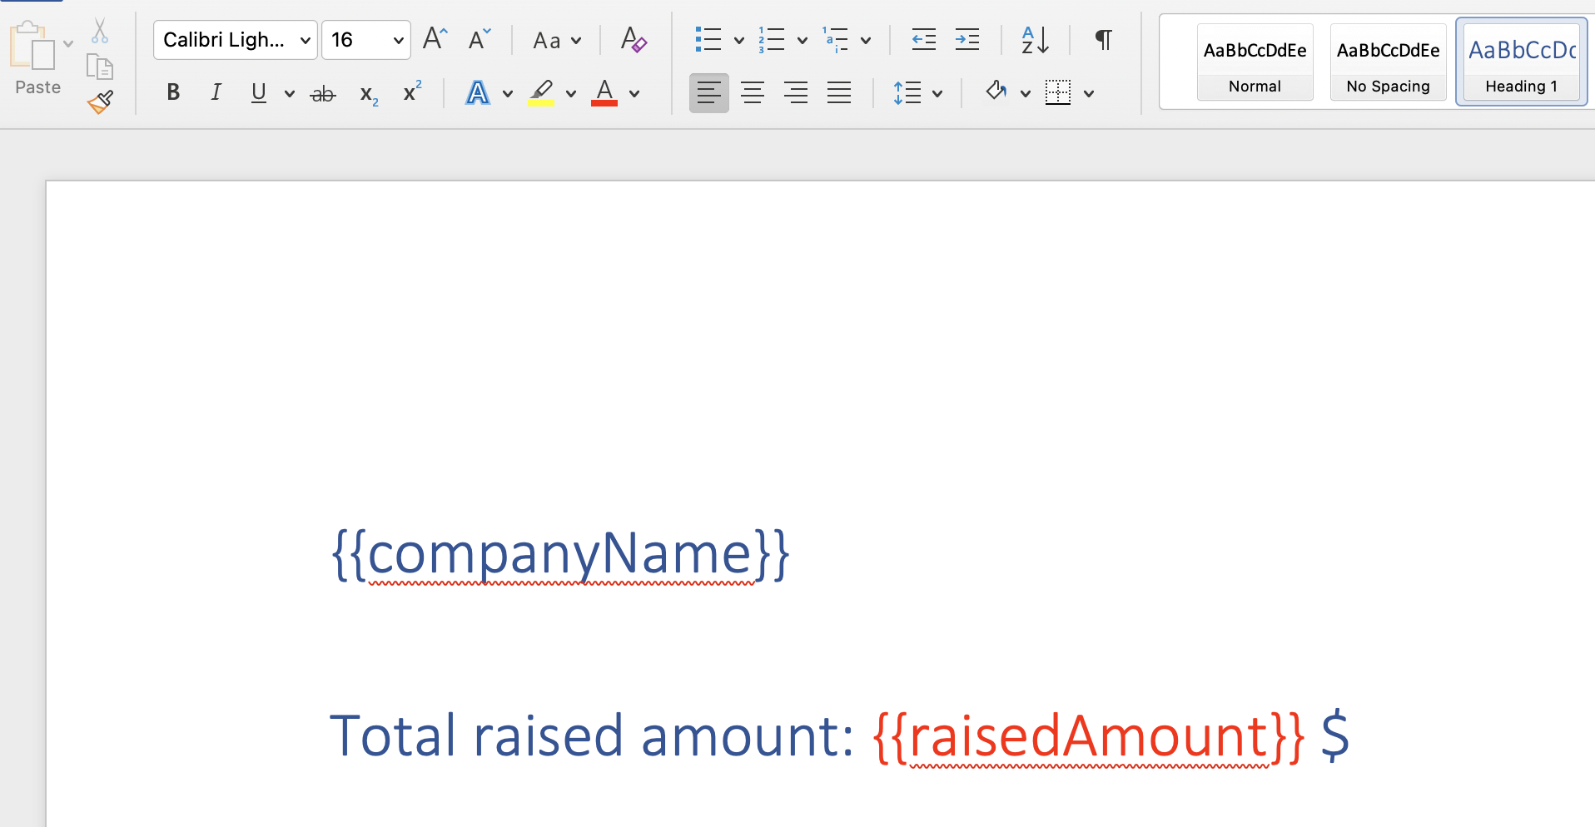Activate the Format Painter
Viewport: 1595px width, 827px height.
pyautogui.click(x=99, y=102)
